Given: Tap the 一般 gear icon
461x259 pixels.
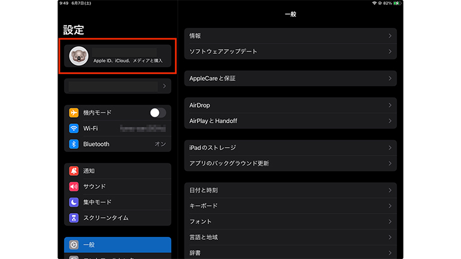Looking at the screenshot, I should (x=74, y=245).
